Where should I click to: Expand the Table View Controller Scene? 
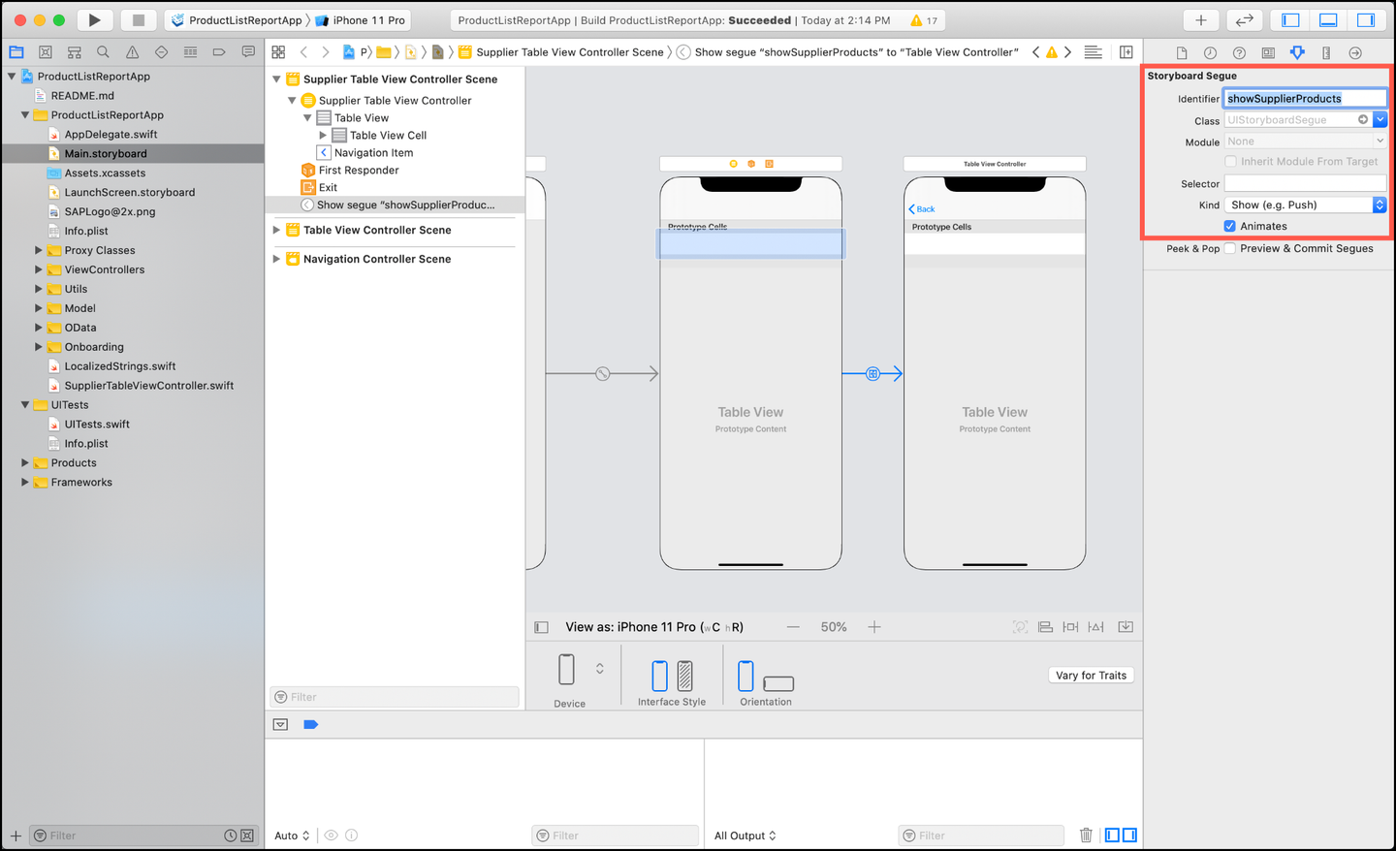(x=276, y=230)
